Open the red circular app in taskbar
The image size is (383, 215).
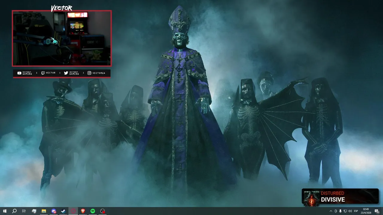click(73, 211)
